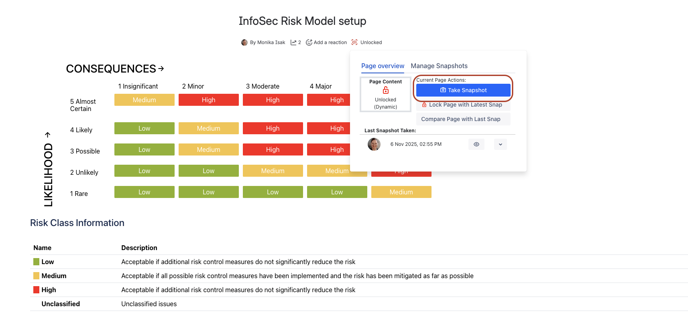Click the Risk Class Information heading
This screenshot has height=319, width=688.
pyautogui.click(x=77, y=223)
